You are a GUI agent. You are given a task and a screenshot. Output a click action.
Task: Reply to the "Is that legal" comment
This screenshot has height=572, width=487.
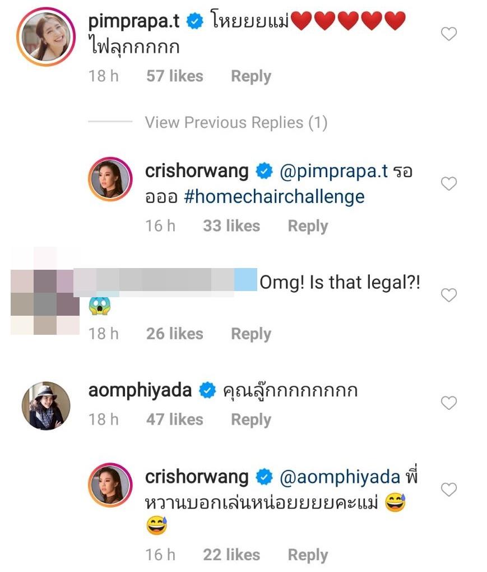click(251, 334)
